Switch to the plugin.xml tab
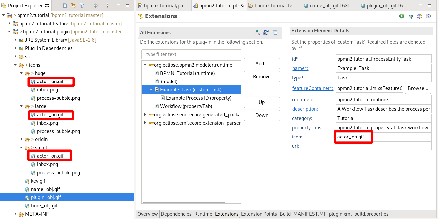The image size is (439, 219). (x=340, y=214)
